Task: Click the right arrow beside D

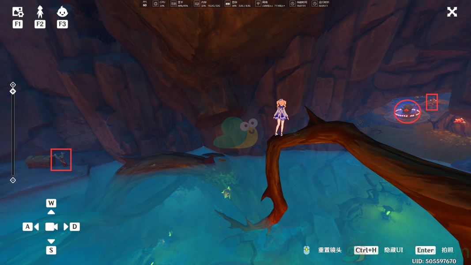Action: point(65,227)
